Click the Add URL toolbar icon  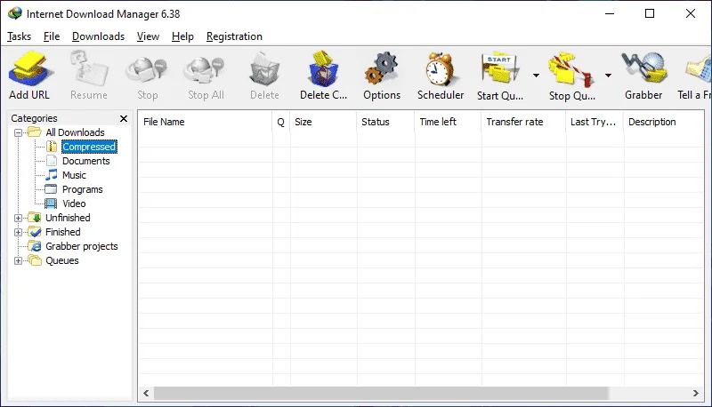tap(30, 69)
